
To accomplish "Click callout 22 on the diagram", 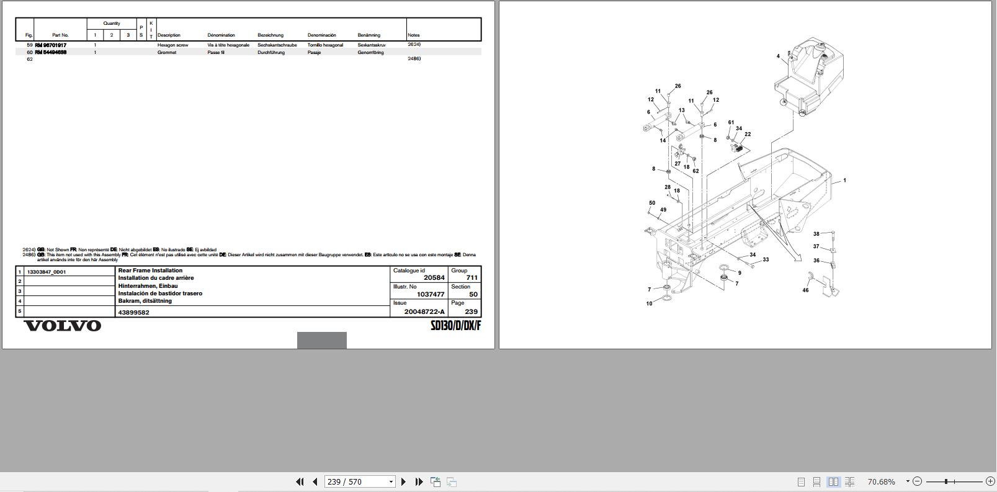I will pos(748,134).
